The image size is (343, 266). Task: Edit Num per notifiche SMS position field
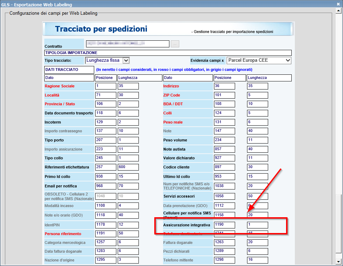225,186
